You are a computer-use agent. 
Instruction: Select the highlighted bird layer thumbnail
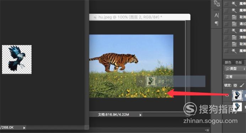pos(237,95)
